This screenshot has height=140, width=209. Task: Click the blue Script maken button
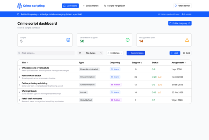[x=136, y=53]
